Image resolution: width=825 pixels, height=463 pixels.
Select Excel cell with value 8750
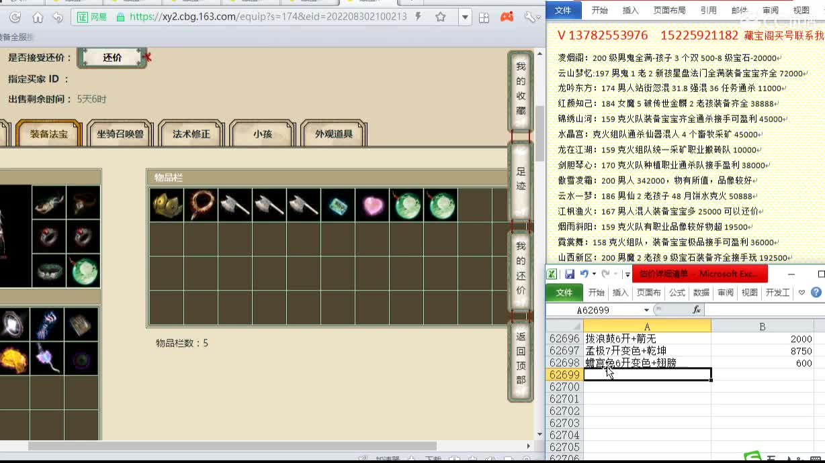[763, 351]
